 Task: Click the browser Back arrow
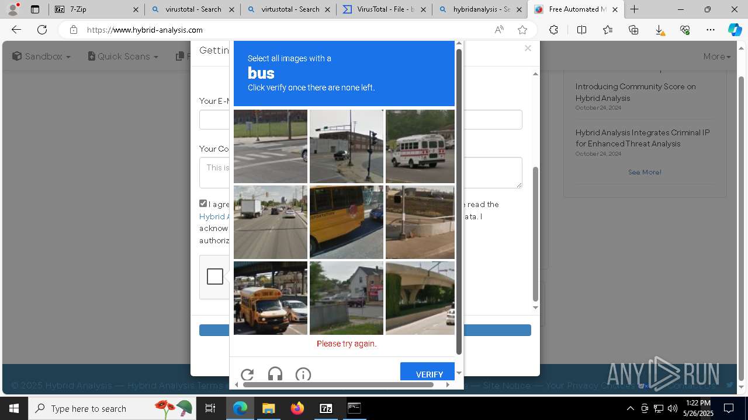coord(16,30)
